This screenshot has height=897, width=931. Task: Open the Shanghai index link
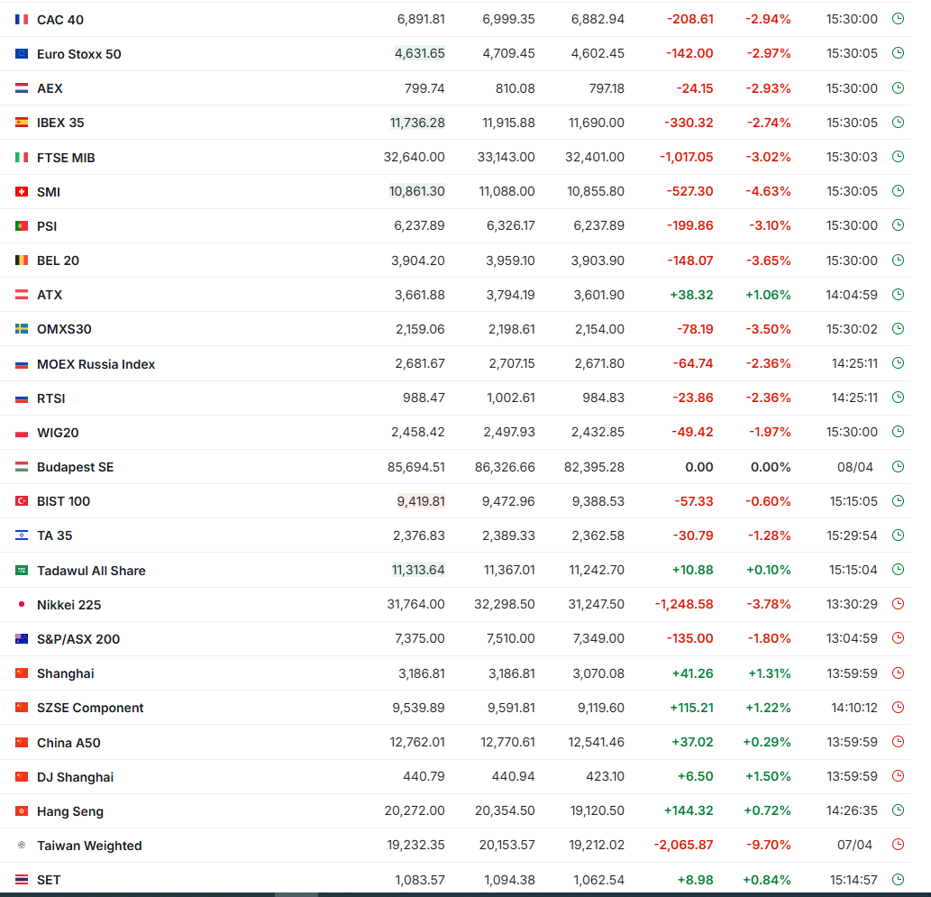click(x=65, y=673)
